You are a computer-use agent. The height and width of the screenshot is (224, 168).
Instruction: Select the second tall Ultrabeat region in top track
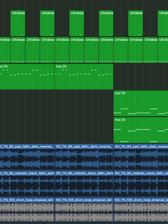(47, 23)
